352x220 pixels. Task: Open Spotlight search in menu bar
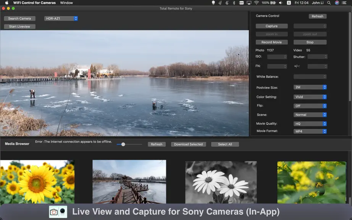click(329, 3)
